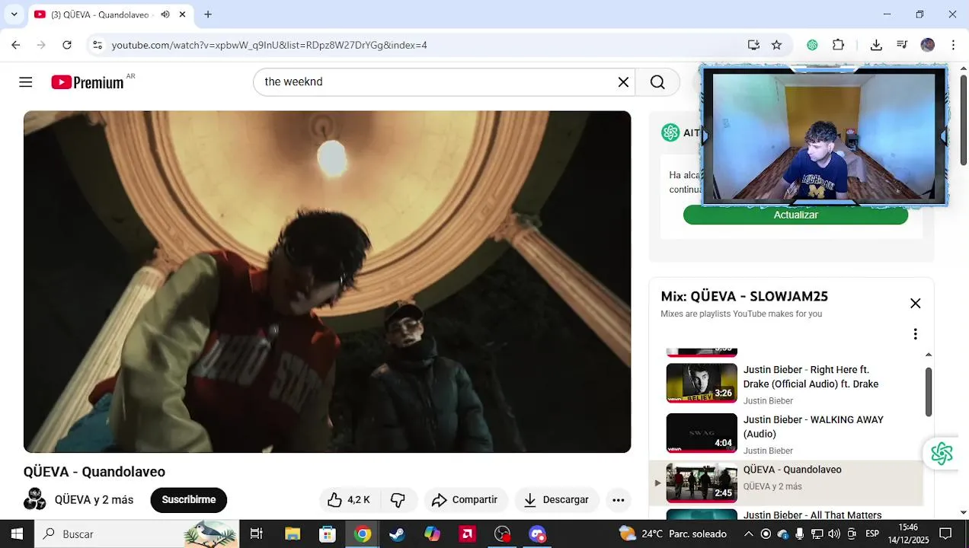Mute the tab via speaker icon

pos(165,14)
